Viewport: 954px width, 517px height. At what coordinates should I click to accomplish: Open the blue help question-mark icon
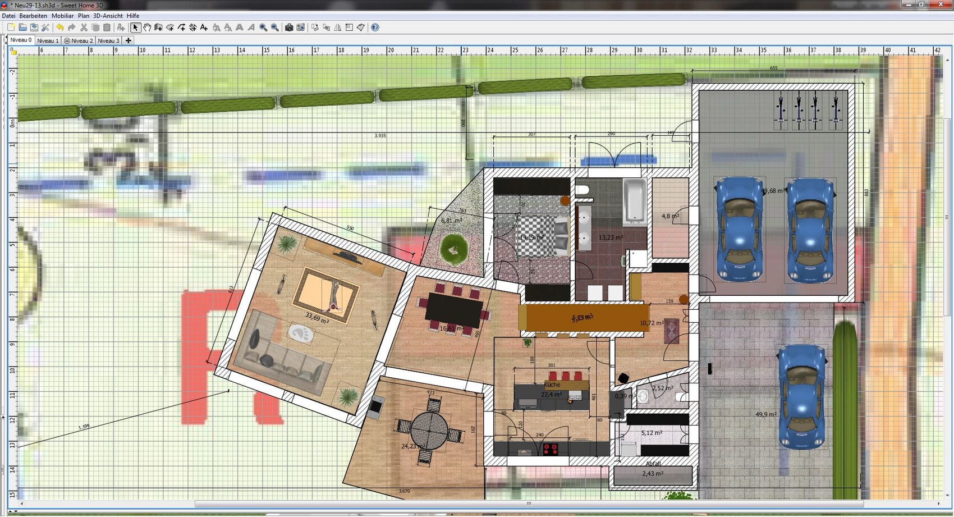[x=375, y=28]
